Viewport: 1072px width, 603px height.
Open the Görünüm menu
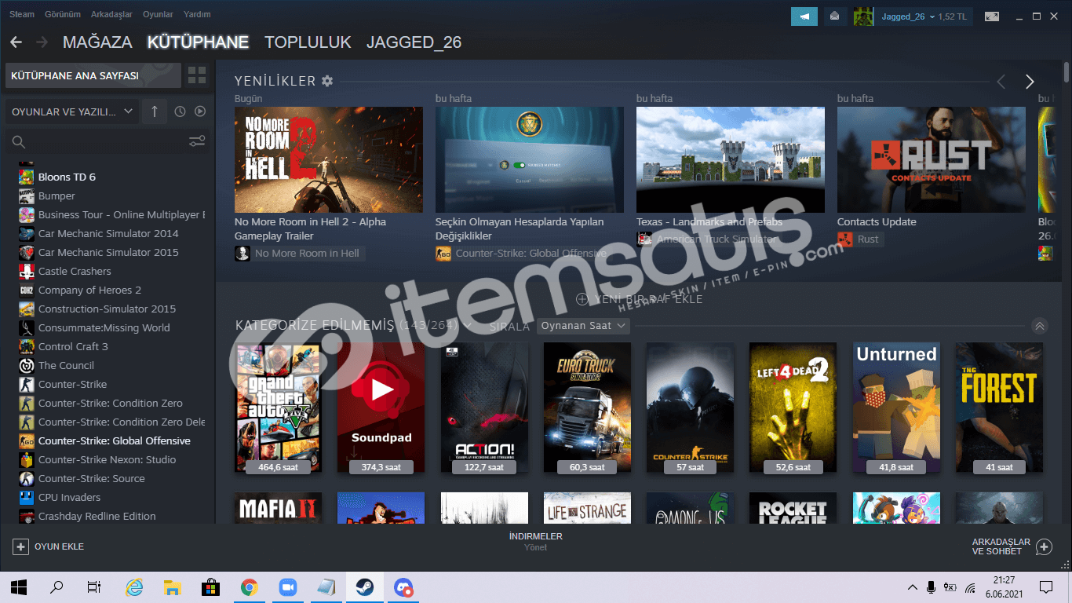(63, 14)
